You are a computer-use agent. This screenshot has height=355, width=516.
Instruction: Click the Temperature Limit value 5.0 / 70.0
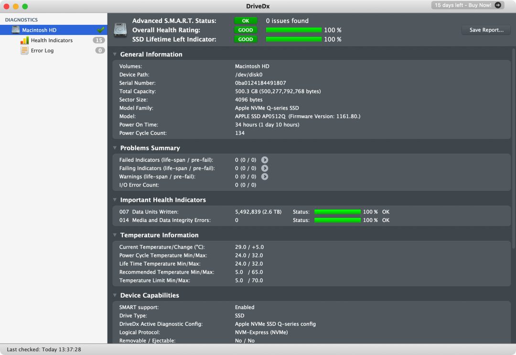pyautogui.click(x=249, y=280)
